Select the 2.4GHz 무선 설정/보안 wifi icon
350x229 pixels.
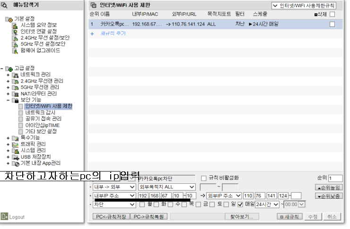[15, 38]
